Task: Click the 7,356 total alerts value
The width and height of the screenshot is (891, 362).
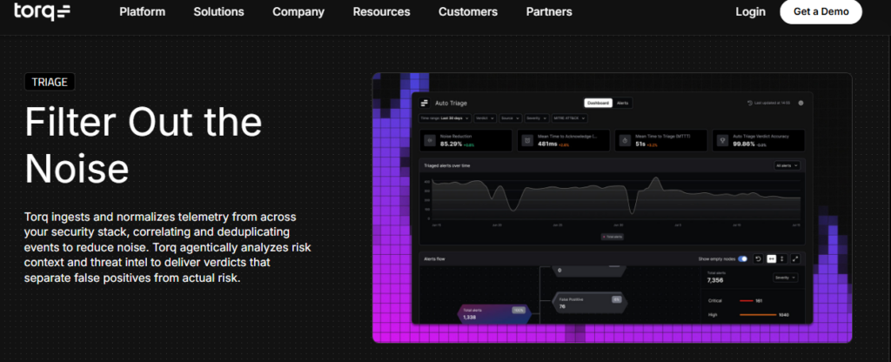Action: pyautogui.click(x=715, y=280)
